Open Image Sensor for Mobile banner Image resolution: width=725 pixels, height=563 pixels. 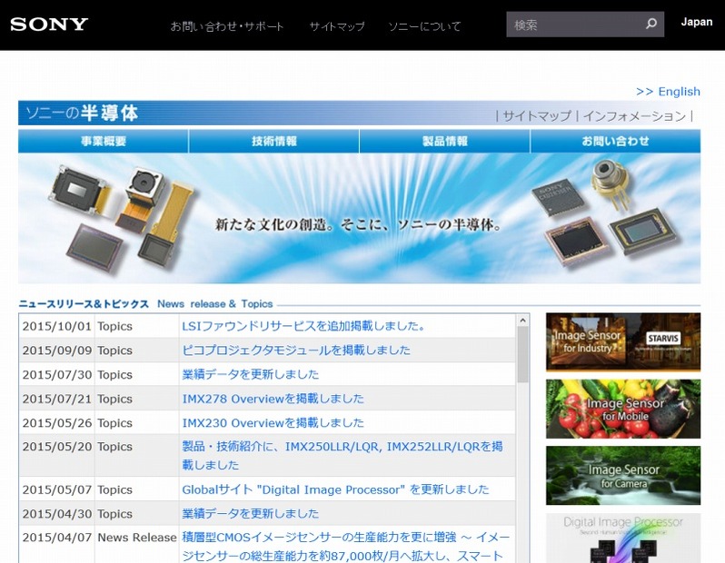tap(623, 409)
